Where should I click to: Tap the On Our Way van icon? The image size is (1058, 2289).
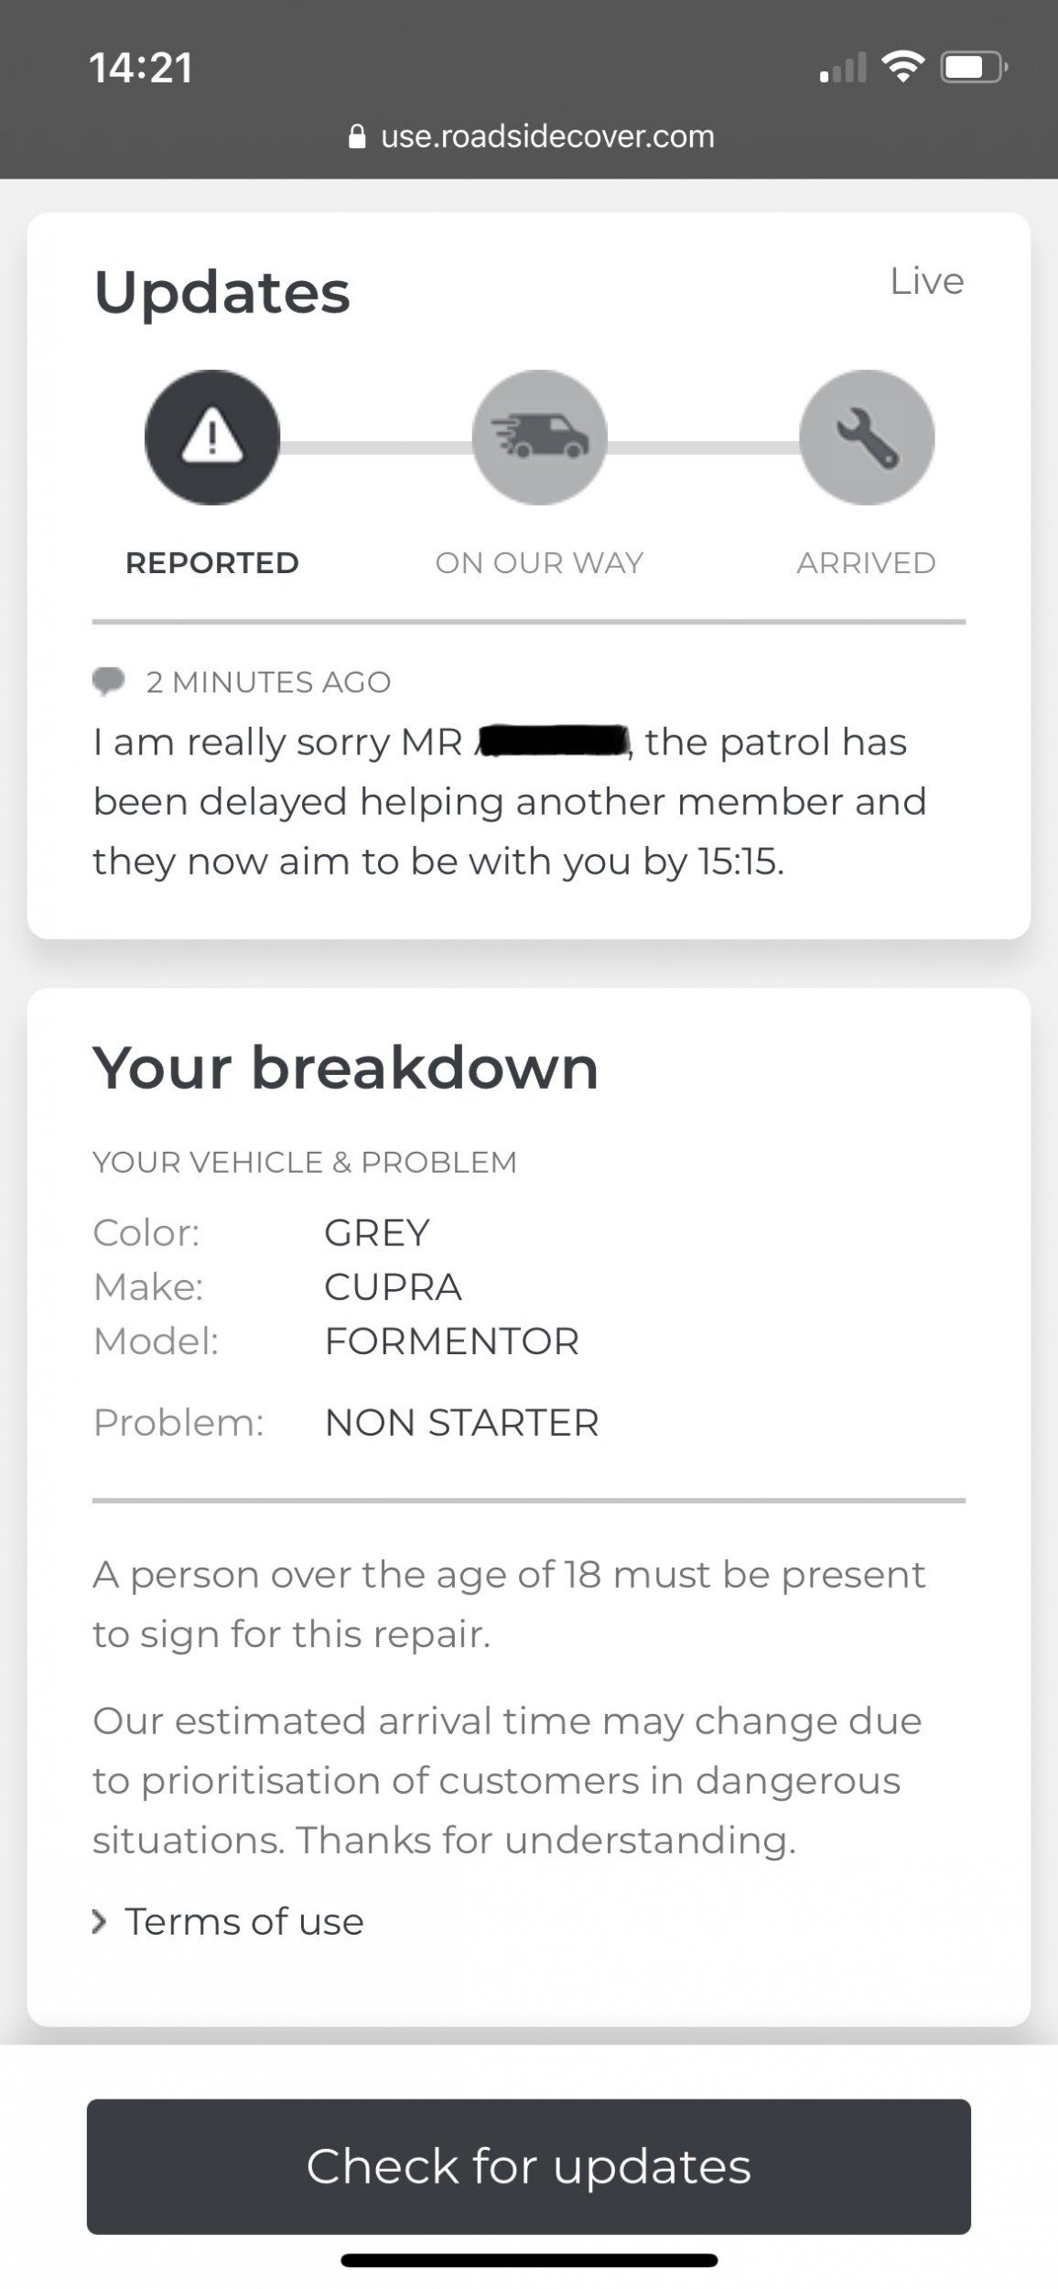click(x=539, y=437)
